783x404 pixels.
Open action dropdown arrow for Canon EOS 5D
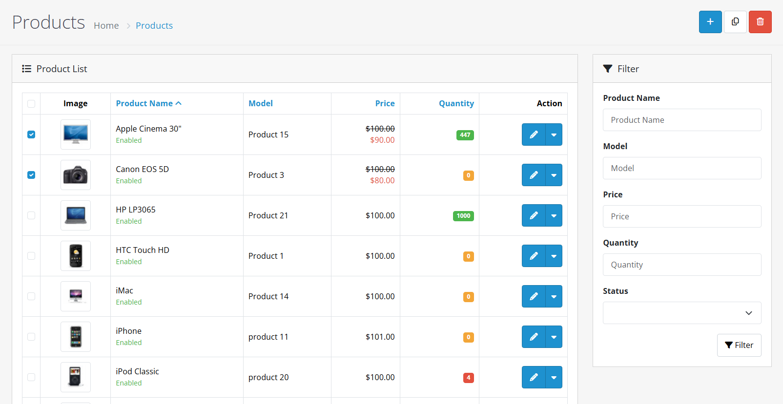pos(554,175)
